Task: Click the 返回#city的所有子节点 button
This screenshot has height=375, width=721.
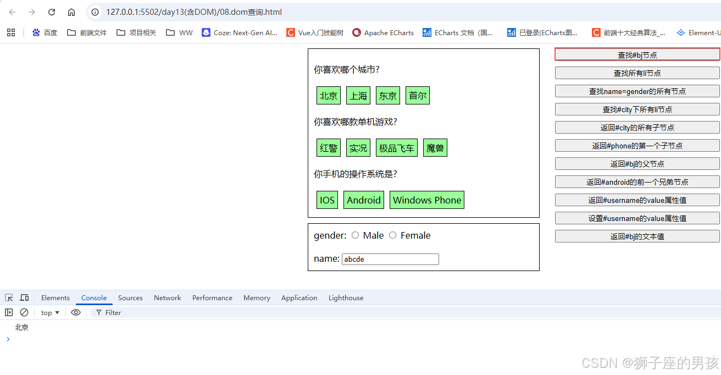Action: point(637,127)
